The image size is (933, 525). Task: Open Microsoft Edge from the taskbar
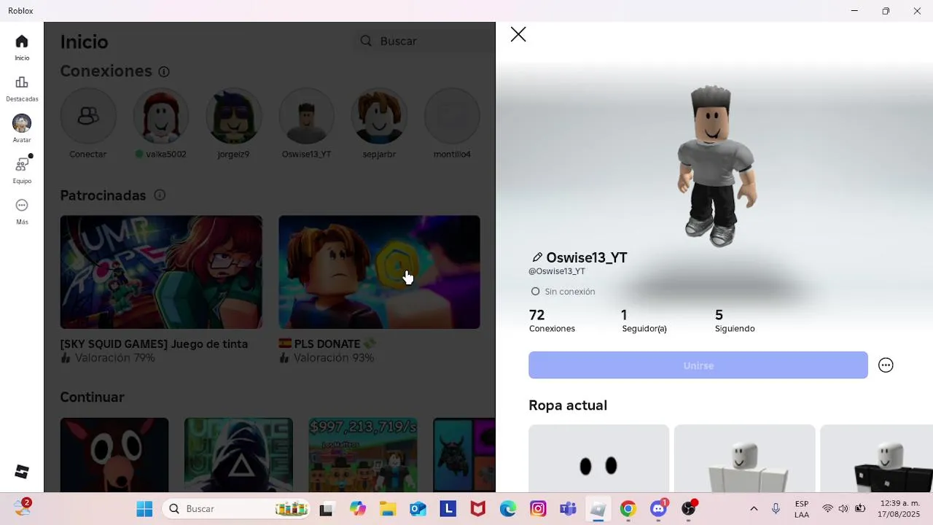[x=508, y=509]
